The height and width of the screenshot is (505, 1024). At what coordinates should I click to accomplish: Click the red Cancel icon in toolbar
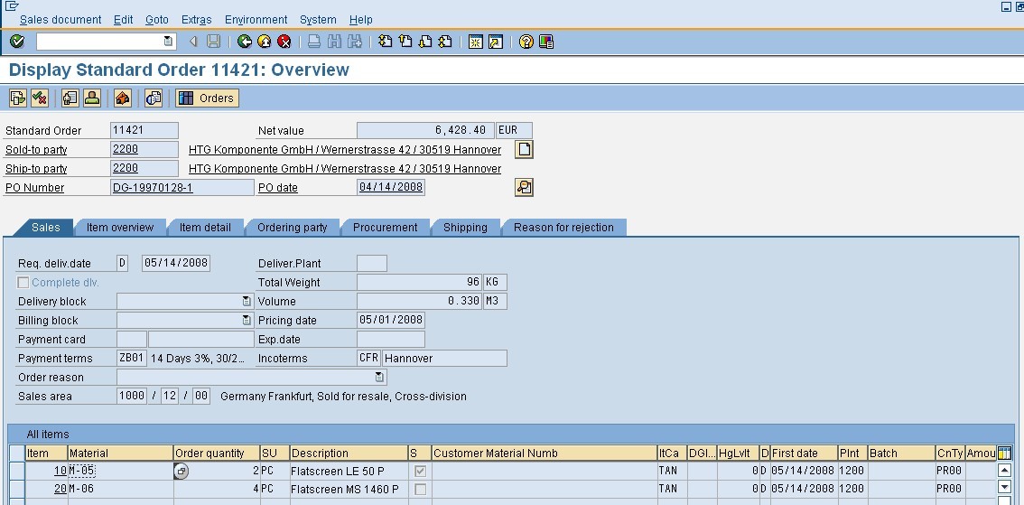[x=284, y=42]
